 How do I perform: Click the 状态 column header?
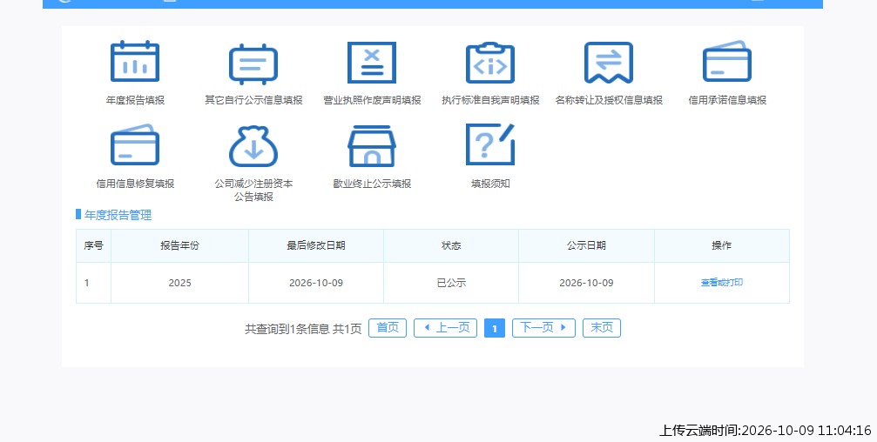[x=451, y=245]
